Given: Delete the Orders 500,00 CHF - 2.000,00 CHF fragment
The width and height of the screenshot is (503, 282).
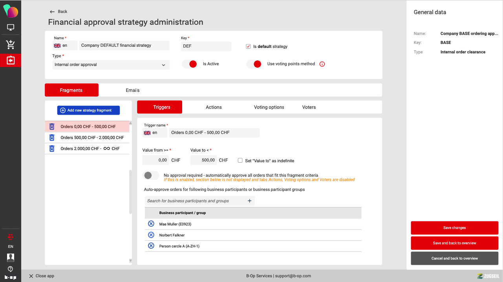Looking at the screenshot, I should click(x=52, y=137).
